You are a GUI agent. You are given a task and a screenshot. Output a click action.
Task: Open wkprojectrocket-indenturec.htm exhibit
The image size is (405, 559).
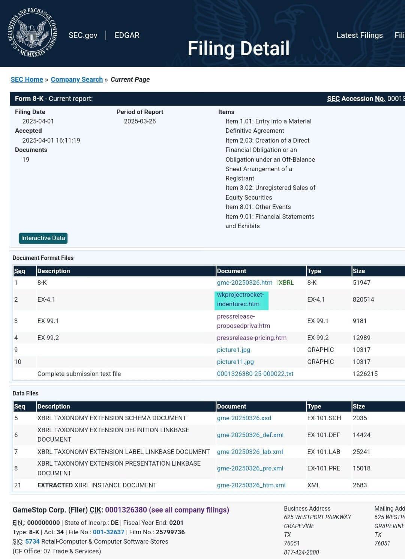coord(240,299)
